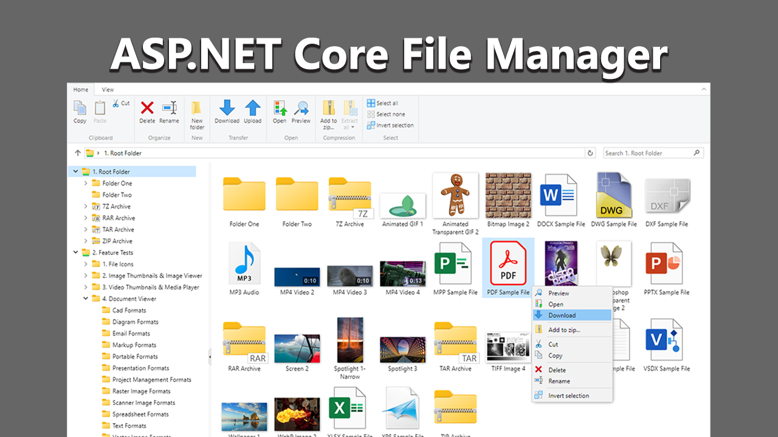This screenshot has width=778, height=437.
Task: Expand ZIP Archive in tree
Action: (86, 241)
